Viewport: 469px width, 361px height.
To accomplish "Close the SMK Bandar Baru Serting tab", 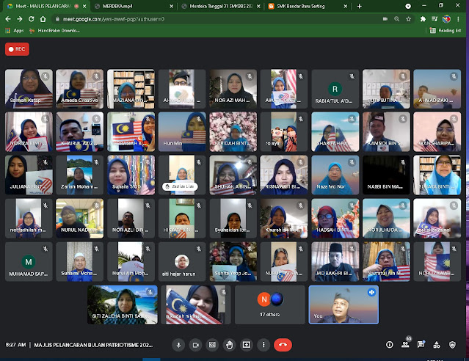I will (x=346, y=6).
